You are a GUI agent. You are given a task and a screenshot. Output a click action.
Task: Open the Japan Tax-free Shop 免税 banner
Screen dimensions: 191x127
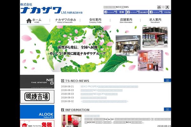[x=37, y=124]
